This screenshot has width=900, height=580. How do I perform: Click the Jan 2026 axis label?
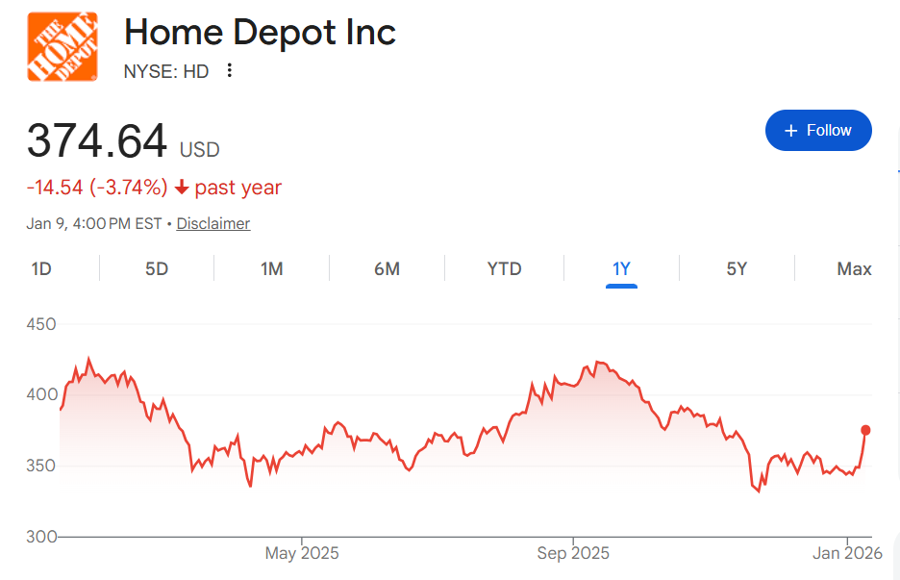tap(847, 553)
